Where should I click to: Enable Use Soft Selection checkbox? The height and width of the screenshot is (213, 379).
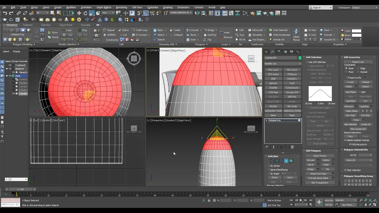307,62
